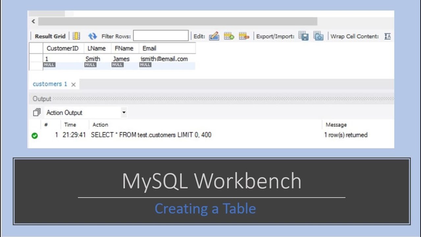
Task: Select the CustomerID cell with value 1
Action: pos(63,59)
